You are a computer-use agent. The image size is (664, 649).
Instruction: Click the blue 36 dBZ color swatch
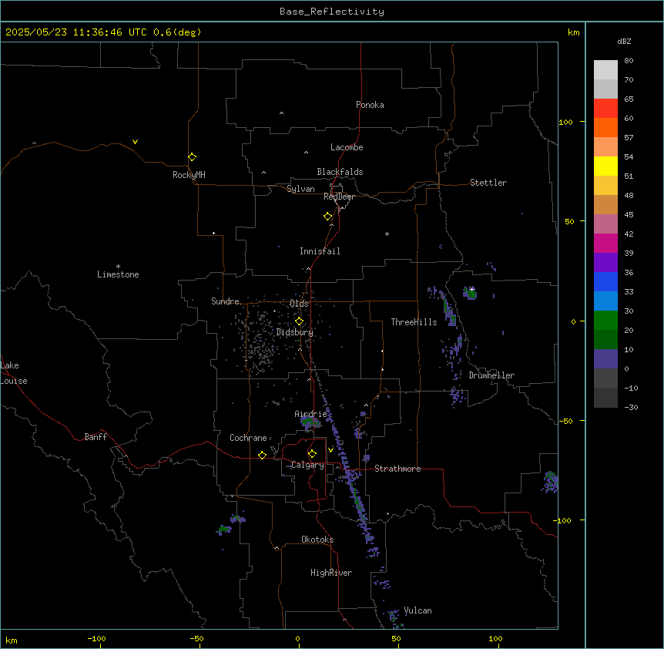(x=605, y=281)
